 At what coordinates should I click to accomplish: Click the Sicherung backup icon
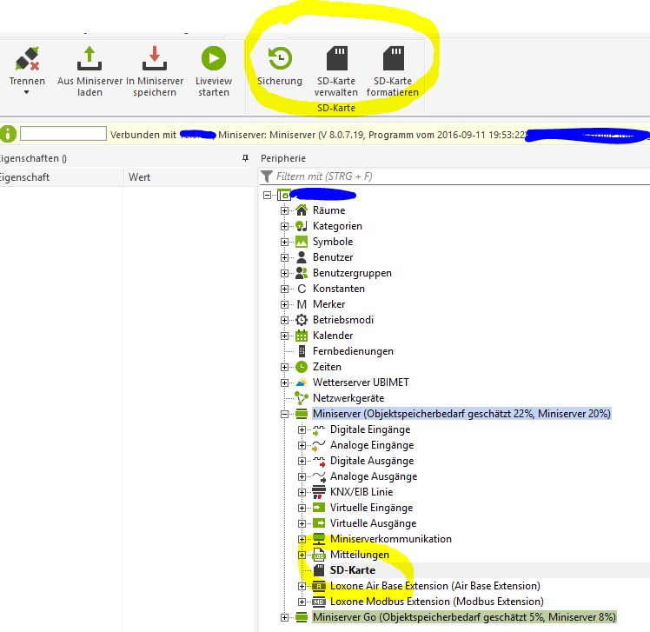pos(279,59)
